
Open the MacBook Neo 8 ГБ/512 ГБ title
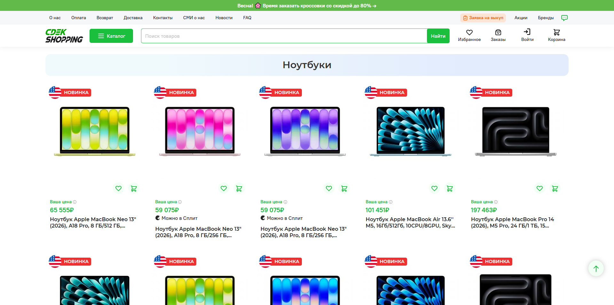pyautogui.click(x=93, y=222)
